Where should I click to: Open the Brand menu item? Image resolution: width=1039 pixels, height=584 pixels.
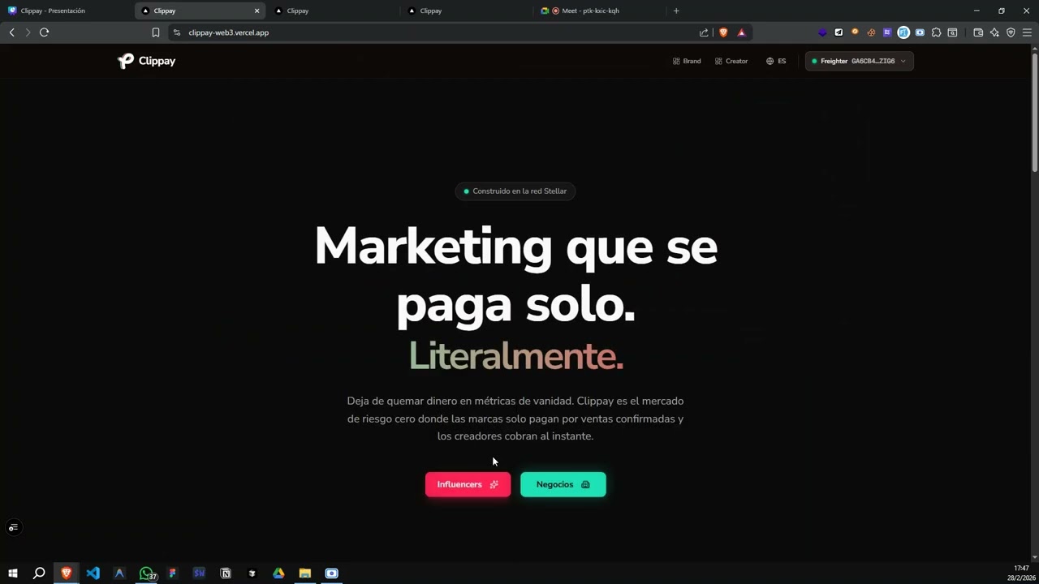687,61
